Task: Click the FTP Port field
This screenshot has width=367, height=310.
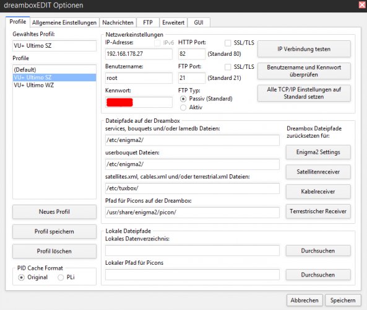Action: (192, 78)
